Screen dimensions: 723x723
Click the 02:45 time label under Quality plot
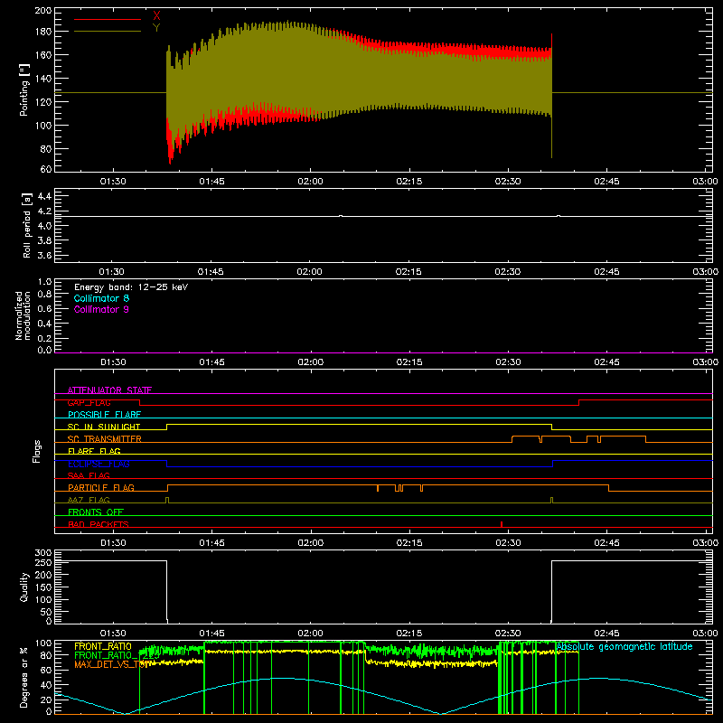(x=606, y=634)
